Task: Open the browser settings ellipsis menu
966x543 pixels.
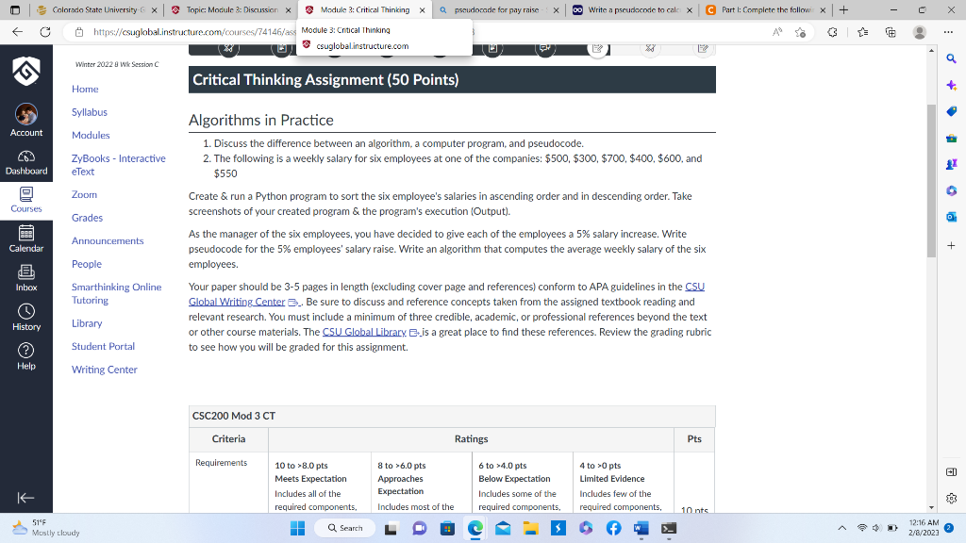Action: 949,31
